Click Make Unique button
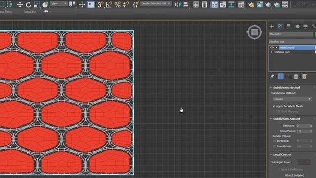Screen dimensions: 316x178 click(x=289, y=77)
